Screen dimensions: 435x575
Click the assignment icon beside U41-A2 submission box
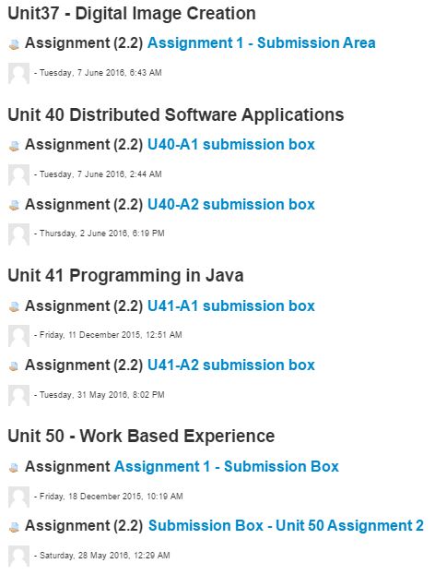coord(14,366)
